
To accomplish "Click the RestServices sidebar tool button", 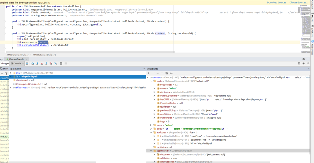I will click(312, 48).
